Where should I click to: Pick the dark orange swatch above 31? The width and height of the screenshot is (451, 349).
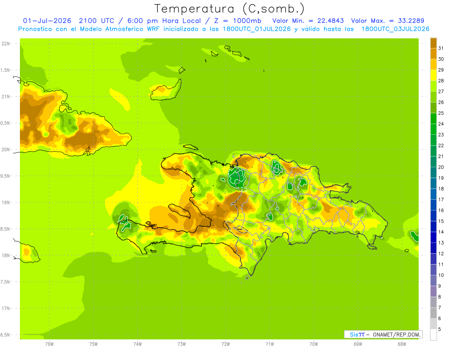(x=433, y=43)
